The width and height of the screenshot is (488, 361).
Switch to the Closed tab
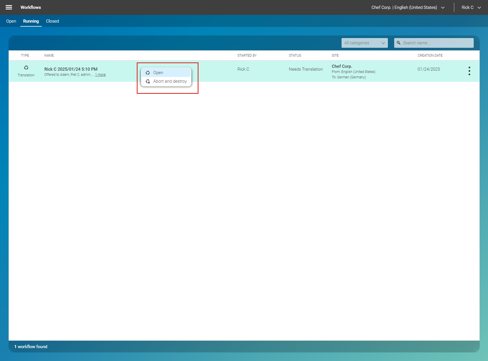pos(52,21)
